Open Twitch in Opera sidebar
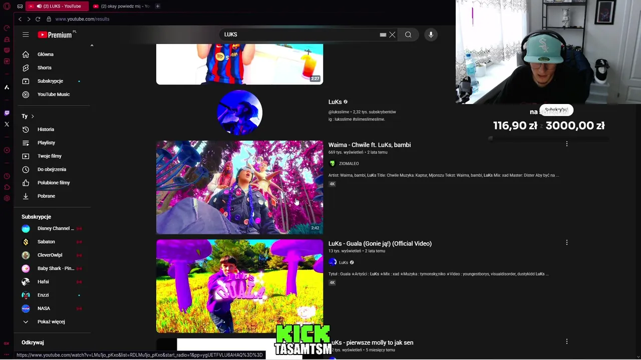 [7, 113]
